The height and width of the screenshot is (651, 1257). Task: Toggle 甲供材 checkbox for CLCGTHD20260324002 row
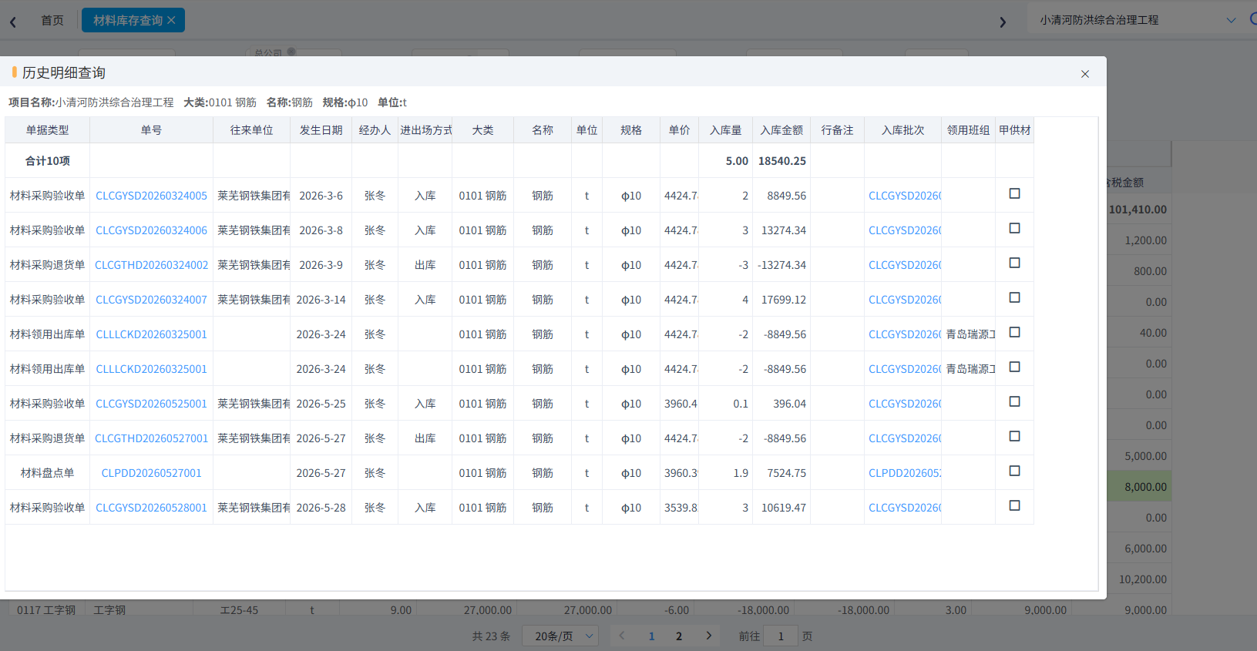tap(1014, 263)
